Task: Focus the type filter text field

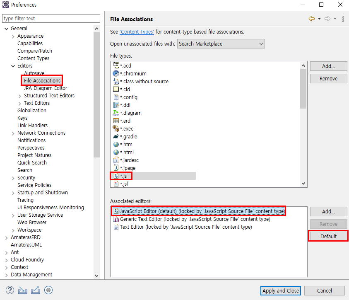Action: point(51,19)
